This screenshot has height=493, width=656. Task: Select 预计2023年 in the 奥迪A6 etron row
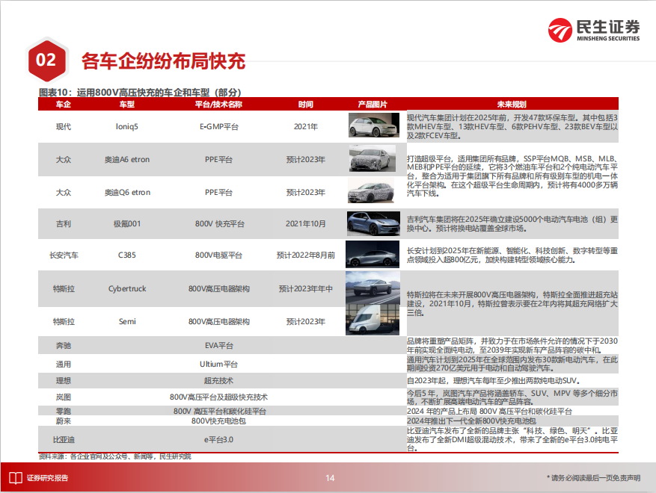[305, 160]
